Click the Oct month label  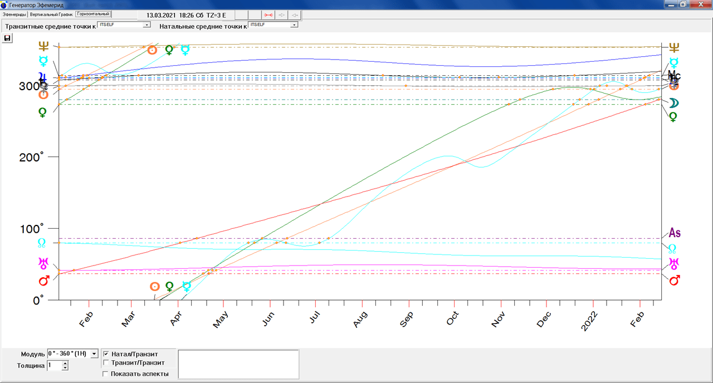[453, 318]
